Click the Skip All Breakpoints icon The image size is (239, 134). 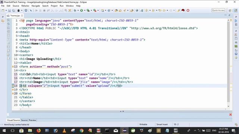[x=31, y=10]
